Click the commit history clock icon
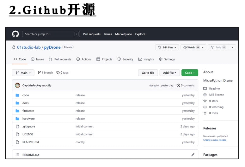 pos(178,85)
